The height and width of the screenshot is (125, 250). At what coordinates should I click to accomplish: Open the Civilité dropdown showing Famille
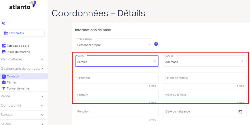click(x=117, y=61)
